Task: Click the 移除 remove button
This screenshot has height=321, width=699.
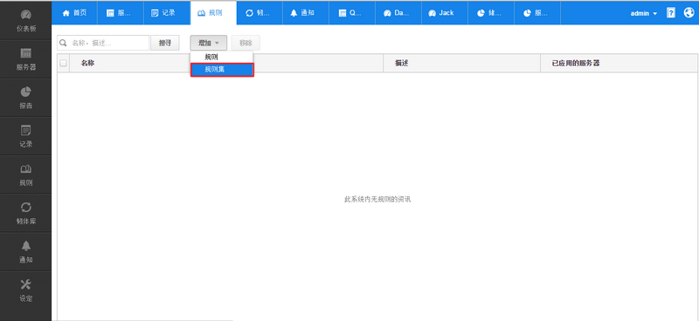Action: [246, 43]
